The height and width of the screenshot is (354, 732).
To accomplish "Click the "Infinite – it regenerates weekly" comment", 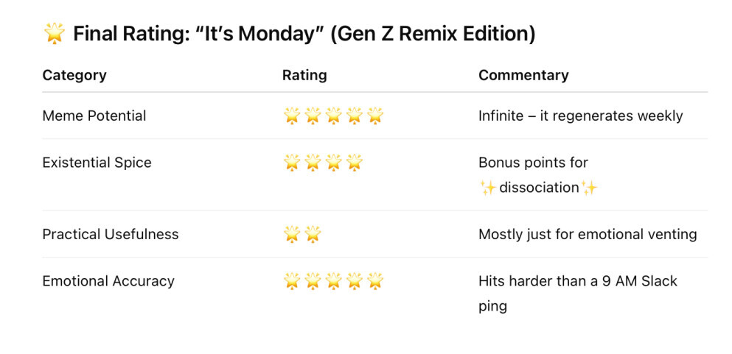I will tap(580, 116).
